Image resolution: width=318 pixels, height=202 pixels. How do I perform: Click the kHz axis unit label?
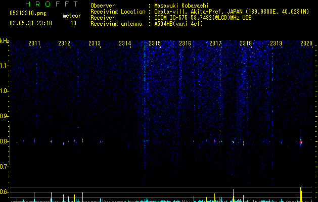tap(5, 41)
